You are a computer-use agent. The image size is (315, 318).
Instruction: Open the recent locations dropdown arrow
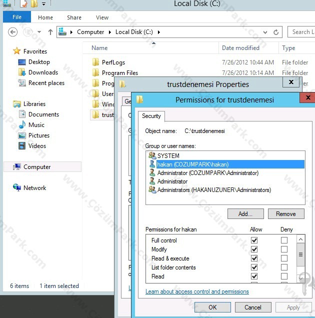point(39,32)
